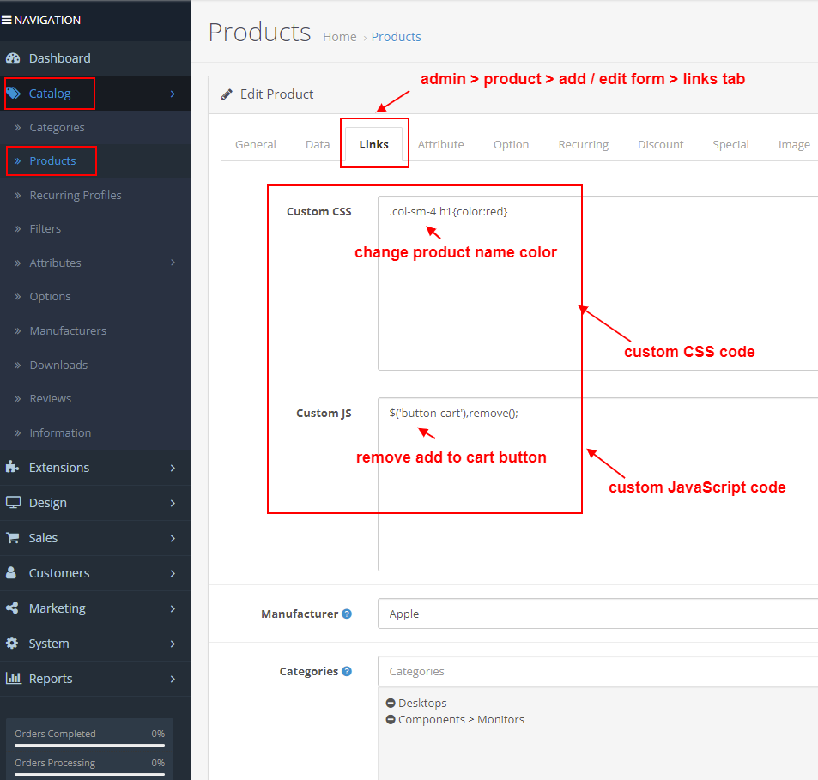The height and width of the screenshot is (780, 818).
Task: Go to Home breadcrumb link
Action: [x=339, y=37]
